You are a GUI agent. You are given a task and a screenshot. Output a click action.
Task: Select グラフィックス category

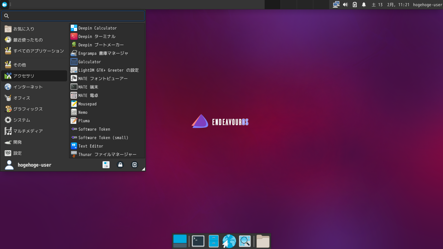34,109
